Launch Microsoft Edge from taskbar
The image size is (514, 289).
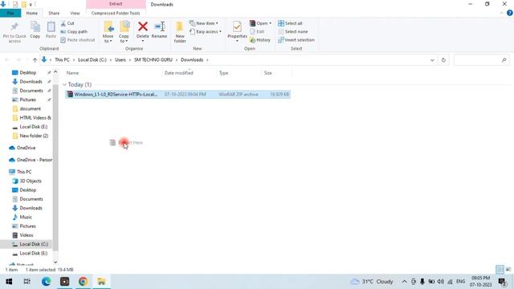(47, 282)
